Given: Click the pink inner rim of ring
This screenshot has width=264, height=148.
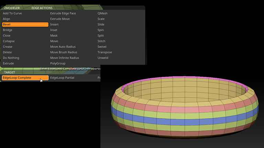Looking at the screenshot, I should coord(185,78).
